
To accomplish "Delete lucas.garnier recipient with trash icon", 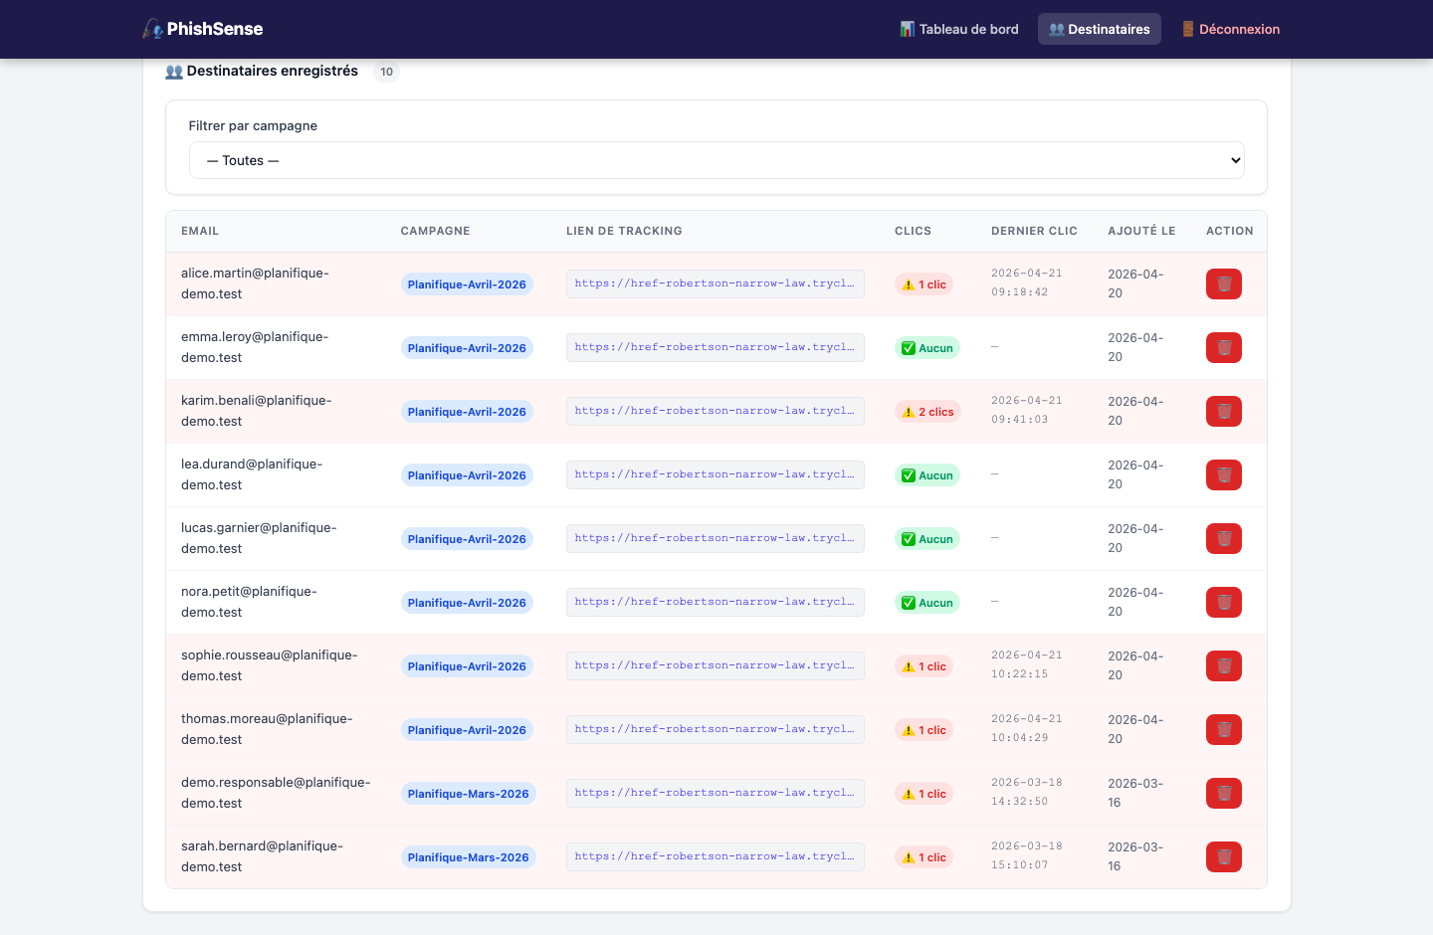I will [x=1223, y=539].
